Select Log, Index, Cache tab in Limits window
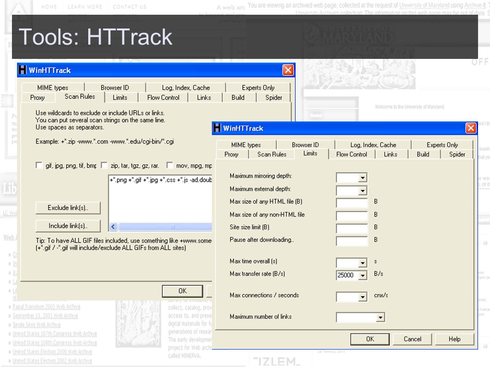The height and width of the screenshot is (368, 490). pyautogui.click(x=373, y=145)
